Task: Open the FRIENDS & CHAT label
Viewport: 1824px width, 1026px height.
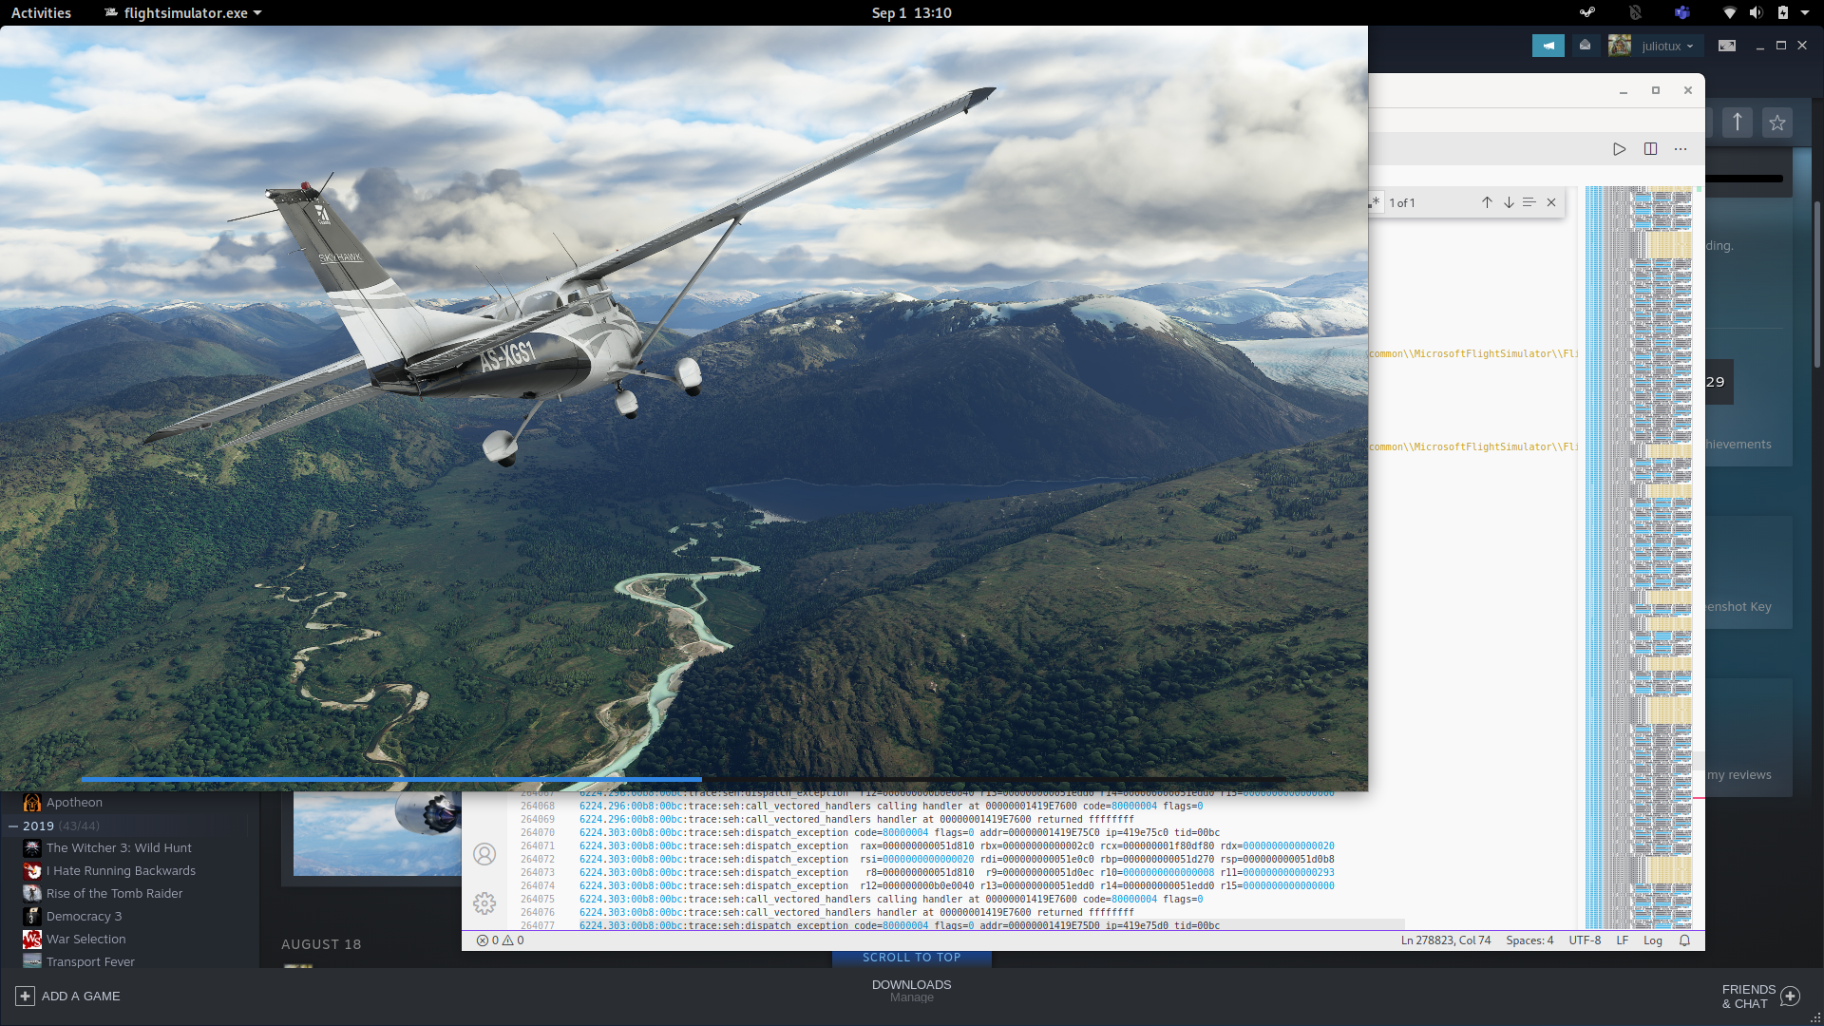Action: click(x=1748, y=997)
